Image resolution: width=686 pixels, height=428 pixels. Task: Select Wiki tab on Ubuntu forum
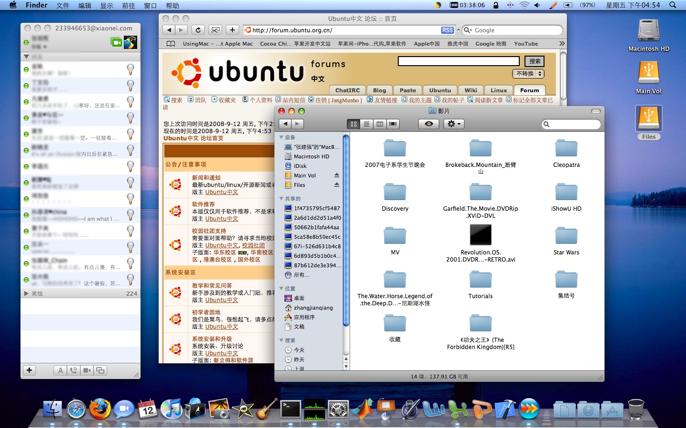click(x=471, y=90)
